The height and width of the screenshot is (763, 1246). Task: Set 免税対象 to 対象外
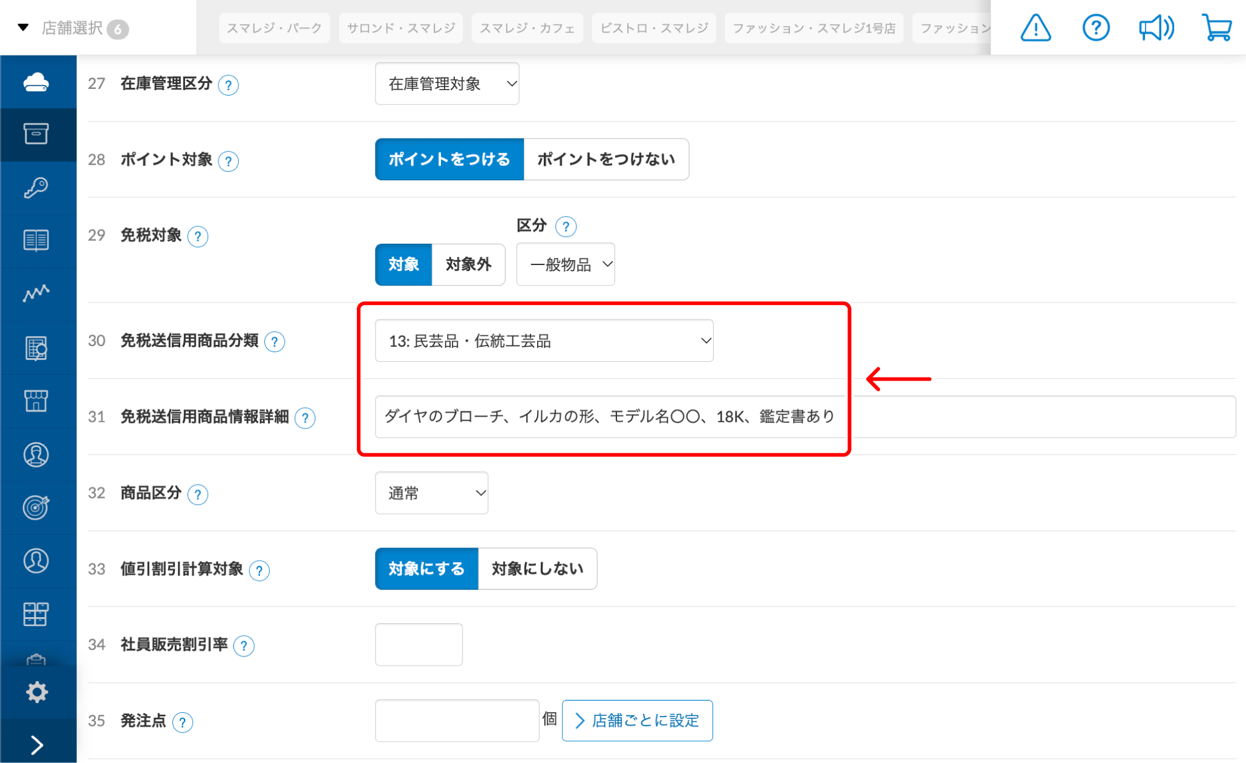[x=468, y=264]
